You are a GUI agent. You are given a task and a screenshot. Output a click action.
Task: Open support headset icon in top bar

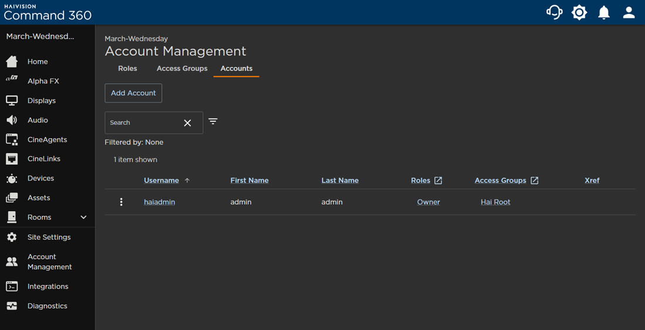(555, 12)
